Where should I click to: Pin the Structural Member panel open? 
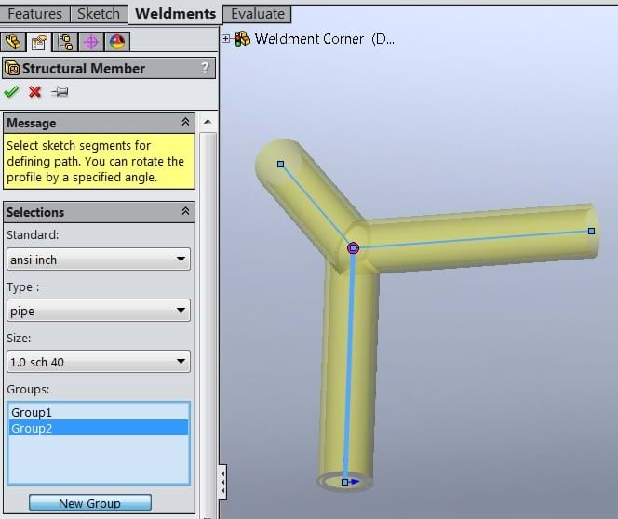tap(60, 91)
